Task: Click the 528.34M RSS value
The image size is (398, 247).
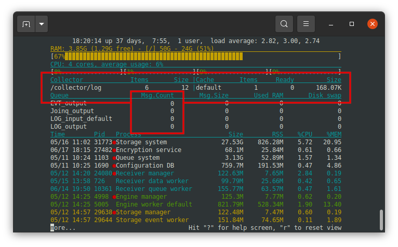Action: 271,204
